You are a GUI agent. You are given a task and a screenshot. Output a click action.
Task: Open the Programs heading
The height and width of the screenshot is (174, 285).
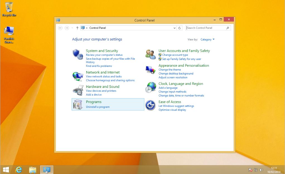(x=94, y=102)
